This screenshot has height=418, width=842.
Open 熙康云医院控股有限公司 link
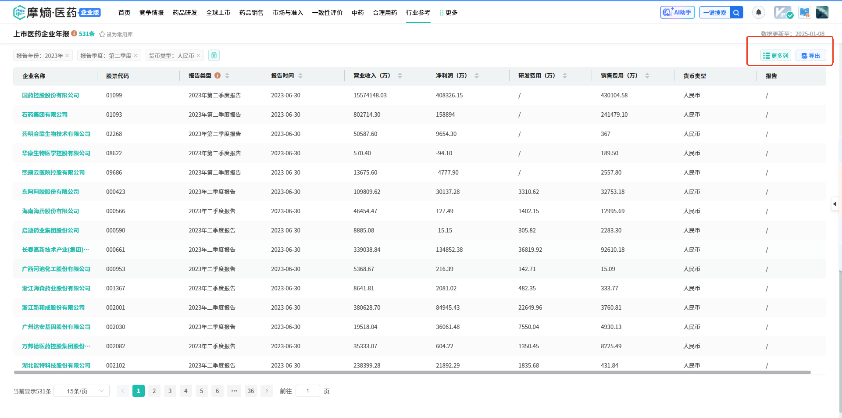(x=54, y=172)
